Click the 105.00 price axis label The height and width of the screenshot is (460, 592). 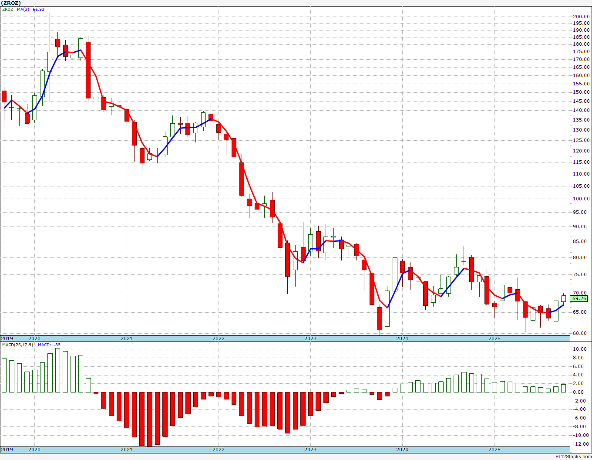tap(581, 186)
